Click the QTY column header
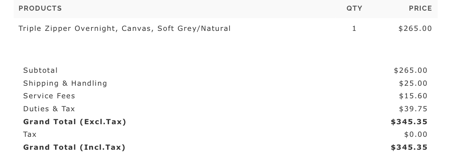Viewport: 451px width, 160px height. (x=354, y=8)
